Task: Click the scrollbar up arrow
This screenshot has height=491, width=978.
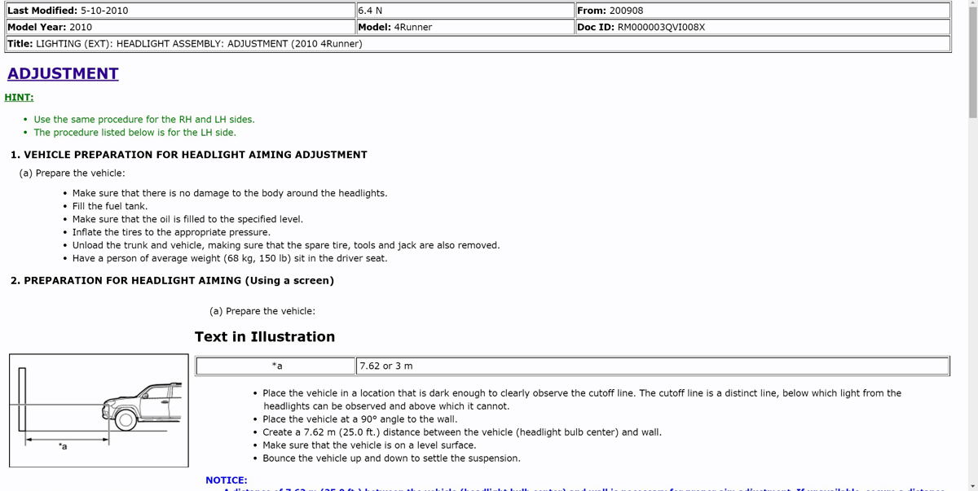Action: (x=972, y=6)
